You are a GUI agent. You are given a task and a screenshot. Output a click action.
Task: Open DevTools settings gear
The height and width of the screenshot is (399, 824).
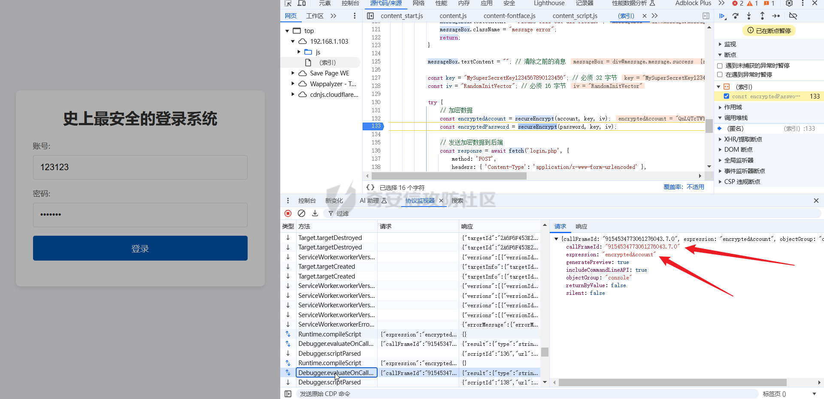tap(789, 3)
